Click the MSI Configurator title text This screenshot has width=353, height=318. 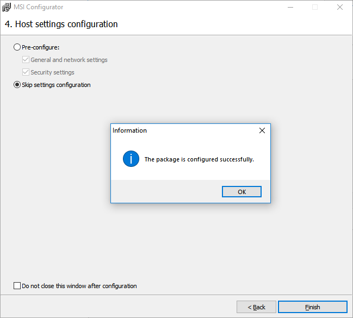click(x=39, y=7)
